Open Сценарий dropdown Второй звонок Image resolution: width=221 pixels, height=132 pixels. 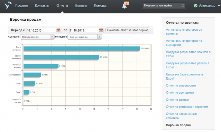(x=37, y=37)
